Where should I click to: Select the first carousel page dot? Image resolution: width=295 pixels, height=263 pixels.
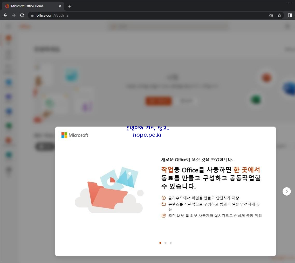click(x=160, y=243)
